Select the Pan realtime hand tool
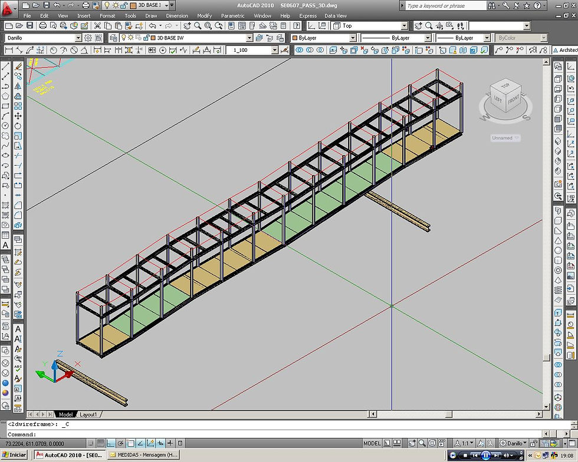 pyautogui.click(x=188, y=26)
